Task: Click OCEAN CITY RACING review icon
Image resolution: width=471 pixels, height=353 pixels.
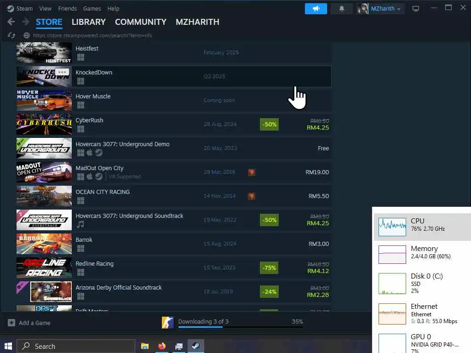Action: (x=252, y=196)
